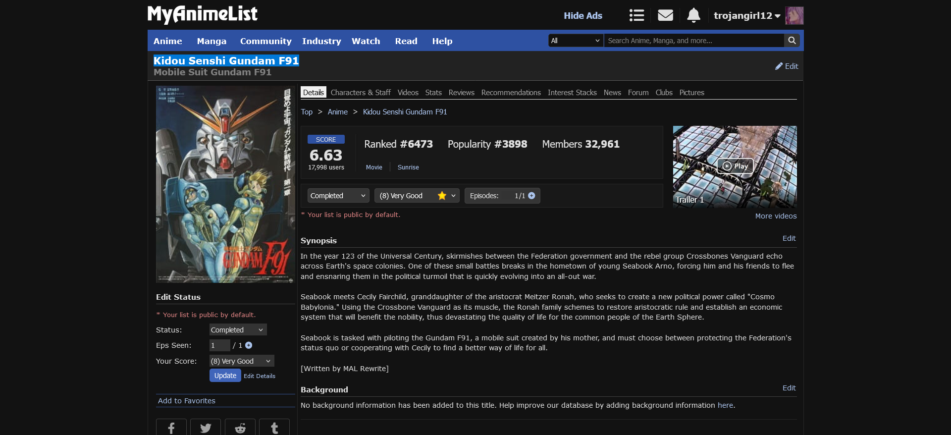
Task: Switch to Forum tab
Action: pyautogui.click(x=638, y=93)
